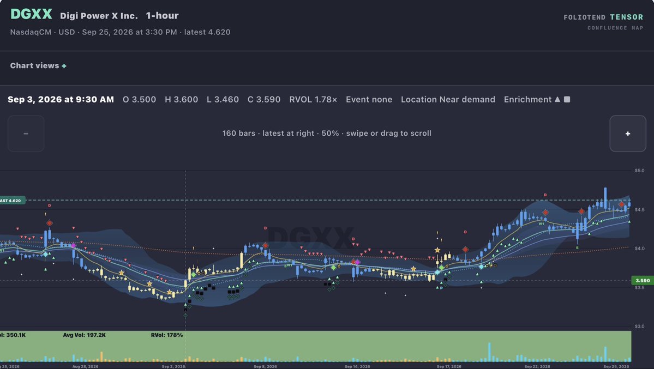Click the Enrichment triangle icon
Viewport: 654px width, 369px height.
click(x=557, y=99)
